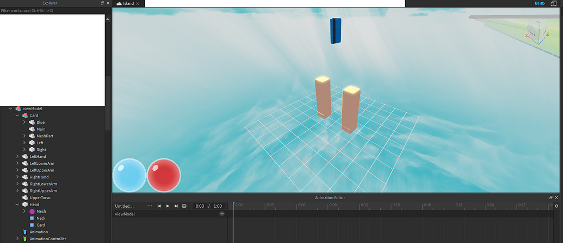Expand the LeftLowerArm node

click(x=17, y=163)
